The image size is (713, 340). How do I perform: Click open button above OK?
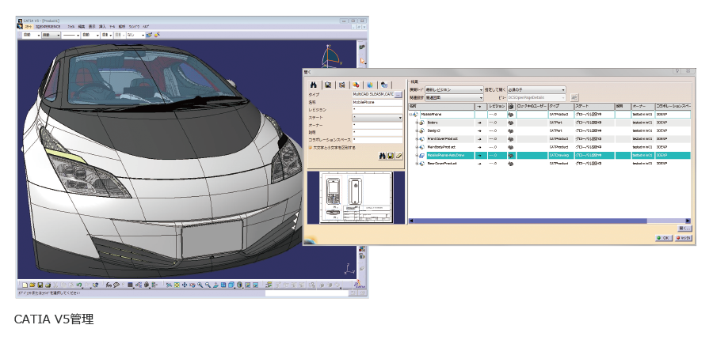pos(684,229)
